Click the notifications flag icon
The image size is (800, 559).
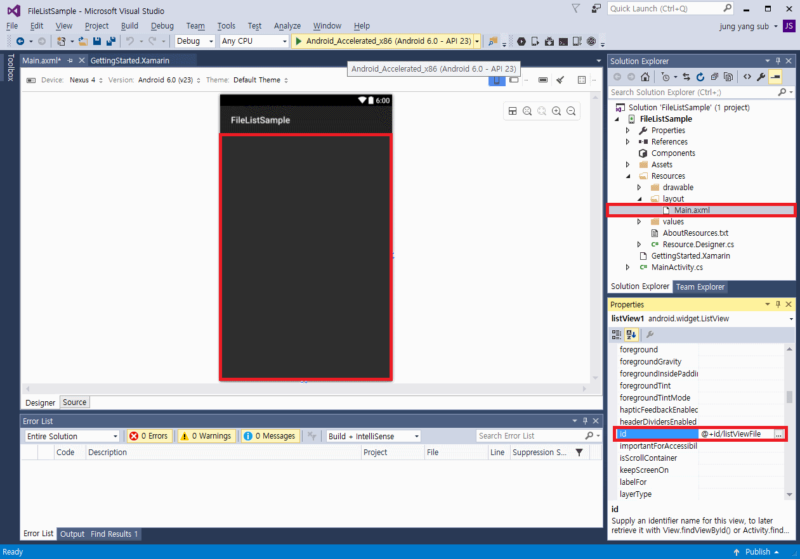(576, 8)
